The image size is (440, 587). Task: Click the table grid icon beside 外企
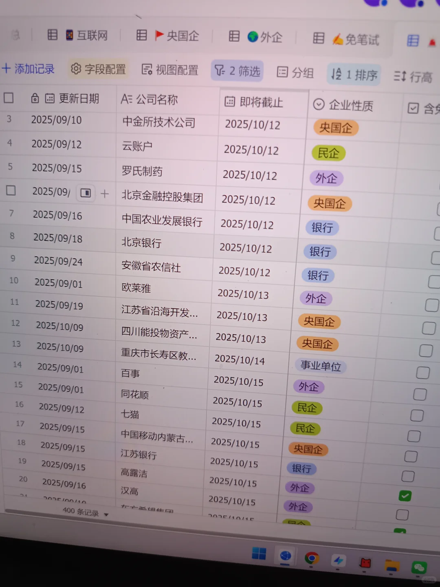tap(234, 36)
